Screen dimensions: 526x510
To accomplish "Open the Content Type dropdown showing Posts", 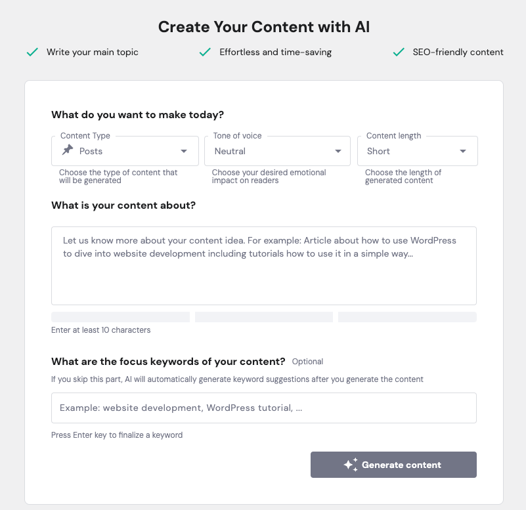I will point(125,151).
